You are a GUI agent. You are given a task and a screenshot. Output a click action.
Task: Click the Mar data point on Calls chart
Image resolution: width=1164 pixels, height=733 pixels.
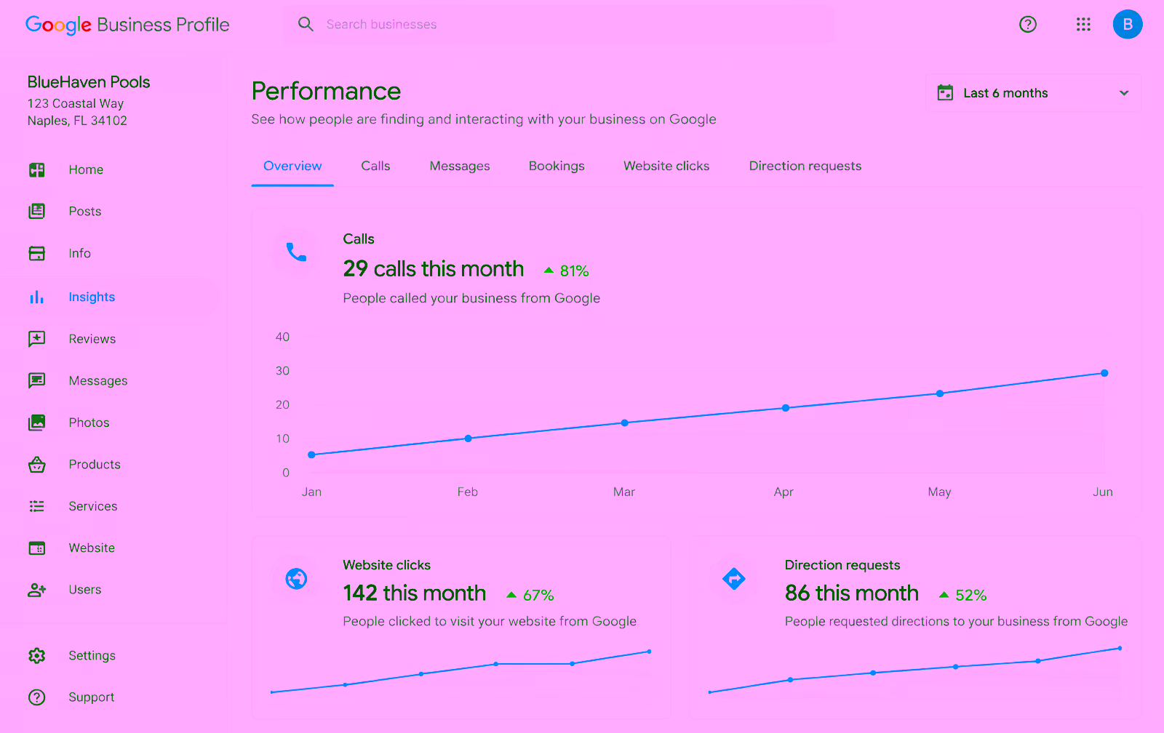pos(625,422)
